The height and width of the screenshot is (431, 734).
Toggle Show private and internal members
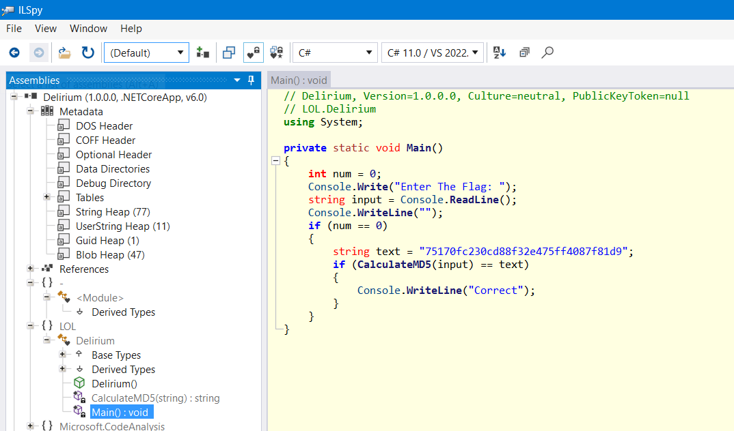[x=253, y=53]
